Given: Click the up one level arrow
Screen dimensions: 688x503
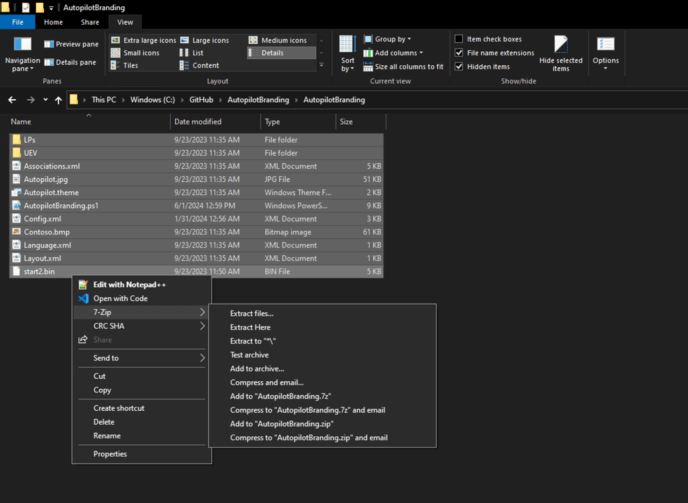Looking at the screenshot, I should tap(58, 100).
